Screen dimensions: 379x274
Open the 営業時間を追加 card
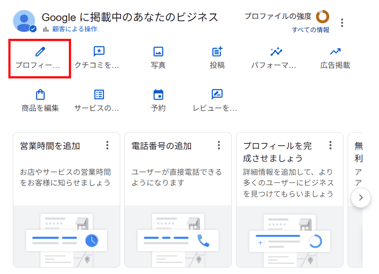pyautogui.click(x=67, y=200)
